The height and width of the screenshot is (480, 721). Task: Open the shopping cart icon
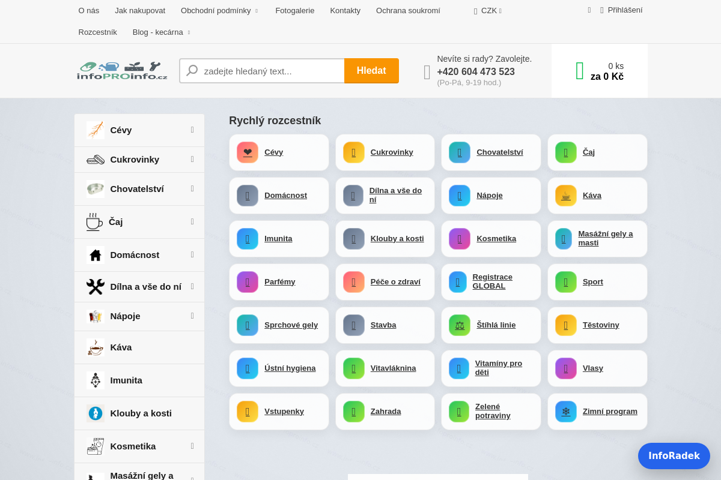coord(580,71)
